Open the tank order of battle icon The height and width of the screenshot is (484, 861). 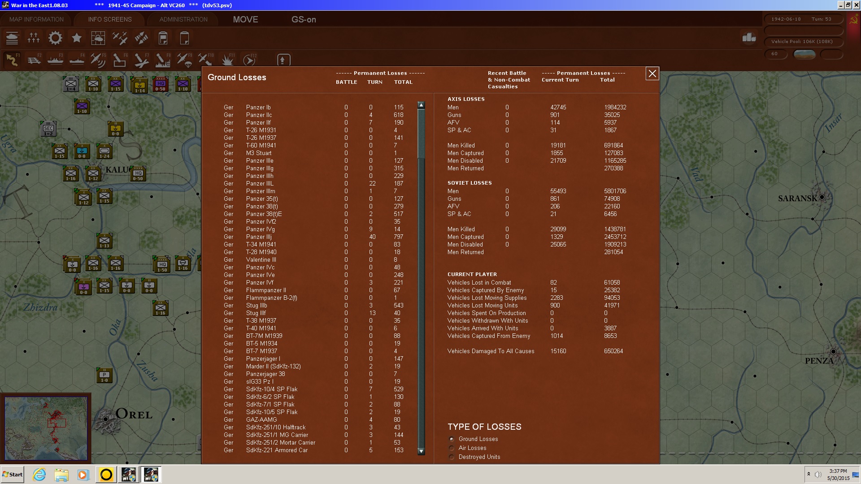(12, 38)
